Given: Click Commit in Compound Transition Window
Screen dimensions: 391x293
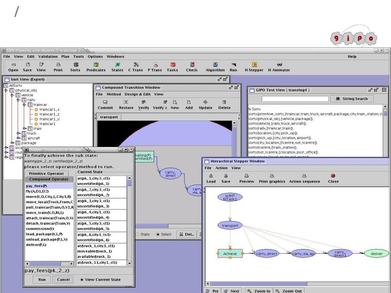Looking at the screenshot, I should point(105,105).
